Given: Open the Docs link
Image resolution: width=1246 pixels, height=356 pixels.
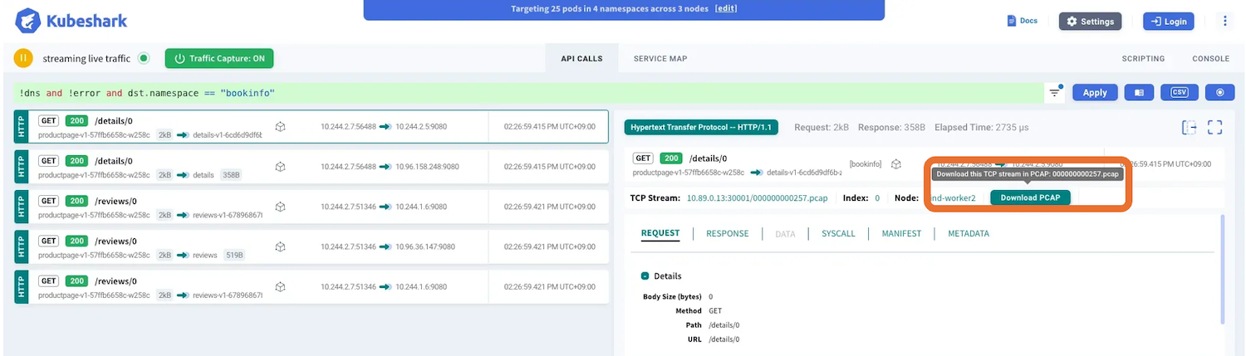Looking at the screenshot, I should click(1023, 21).
